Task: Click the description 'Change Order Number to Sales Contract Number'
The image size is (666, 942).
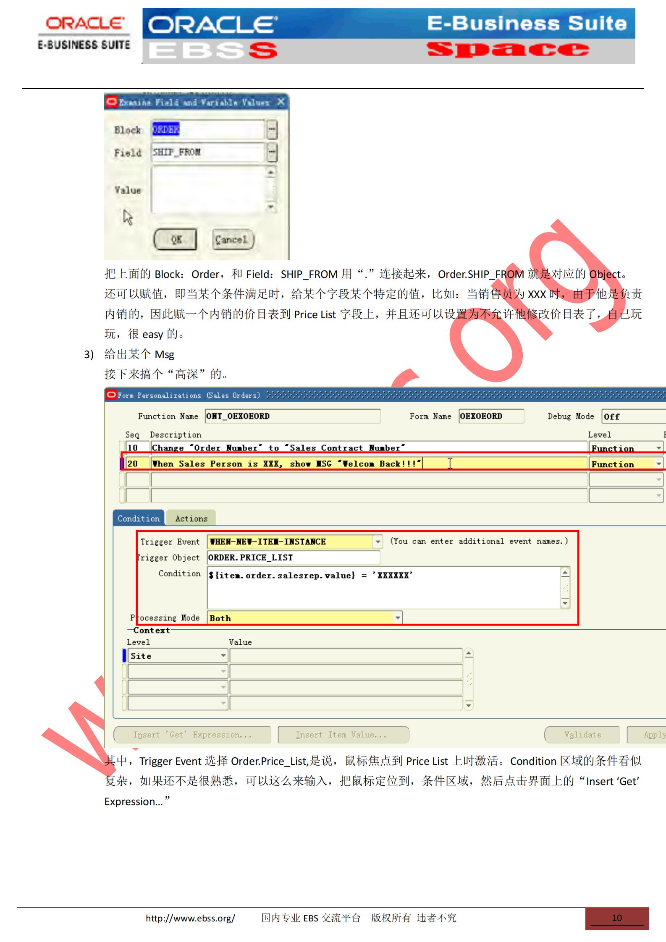Action: tap(369, 448)
